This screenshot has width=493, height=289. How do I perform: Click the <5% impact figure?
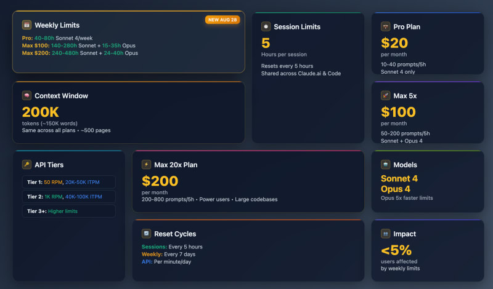click(396, 250)
